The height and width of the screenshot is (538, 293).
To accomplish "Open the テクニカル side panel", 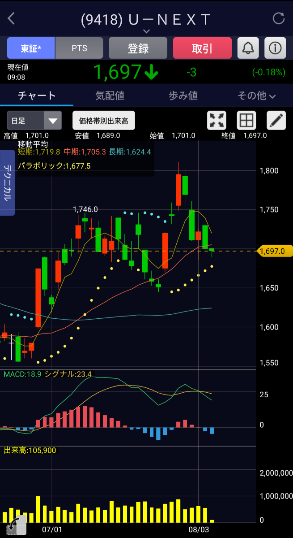I will tap(7, 182).
